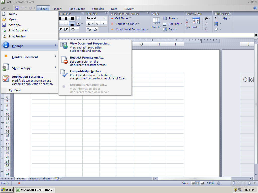258x193 pixels.
Task: Click the macro record dot in status bar
Action: point(19,183)
